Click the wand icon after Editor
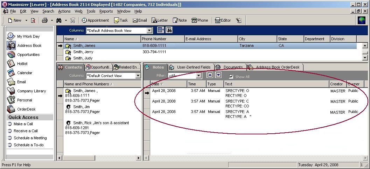Image resolution: width=370 pixels, height=169 pixels. (x=239, y=21)
